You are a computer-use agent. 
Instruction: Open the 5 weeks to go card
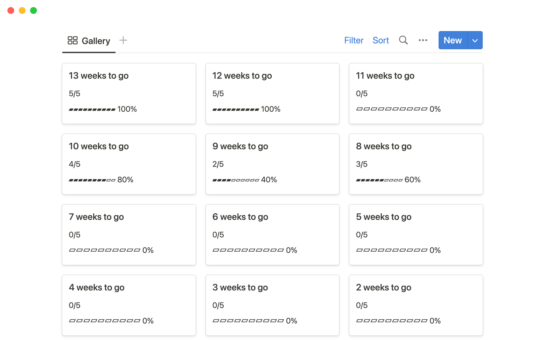pyautogui.click(x=416, y=234)
